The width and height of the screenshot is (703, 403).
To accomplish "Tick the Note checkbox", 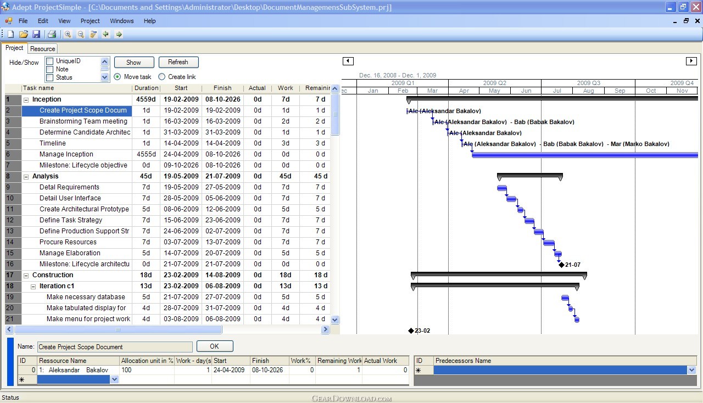I will 50,69.
